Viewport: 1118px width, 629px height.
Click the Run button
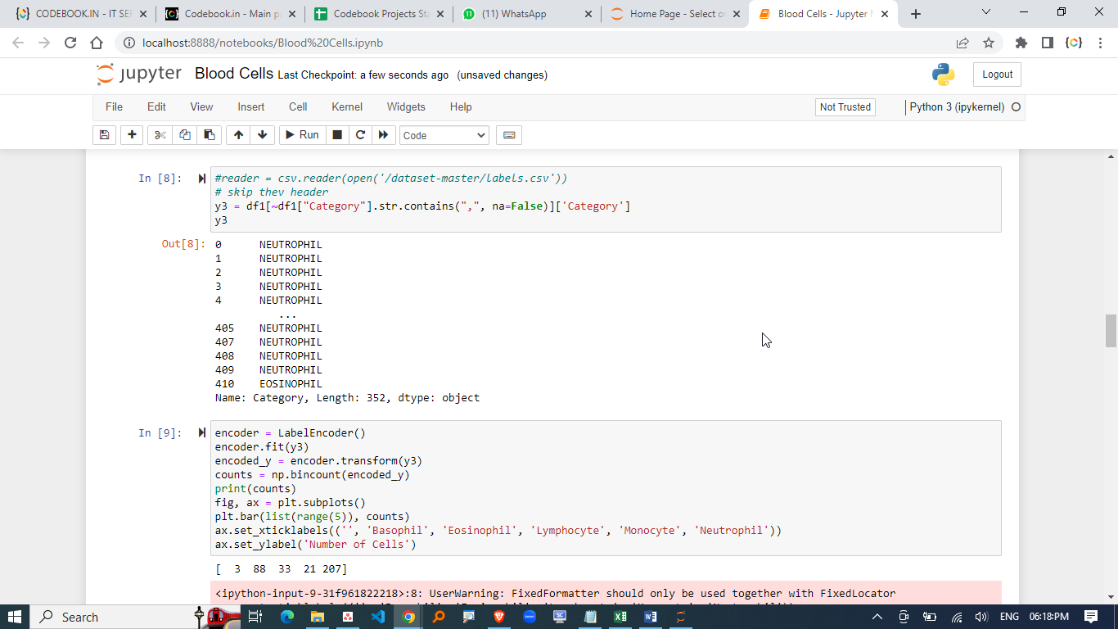tap(302, 135)
